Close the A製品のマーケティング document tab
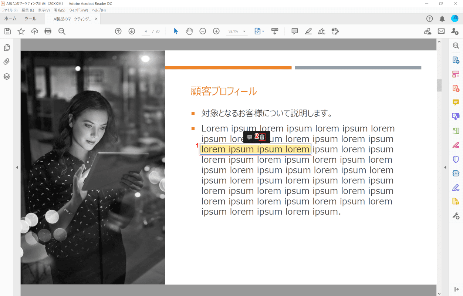This screenshot has height=296, width=463. tap(97, 19)
